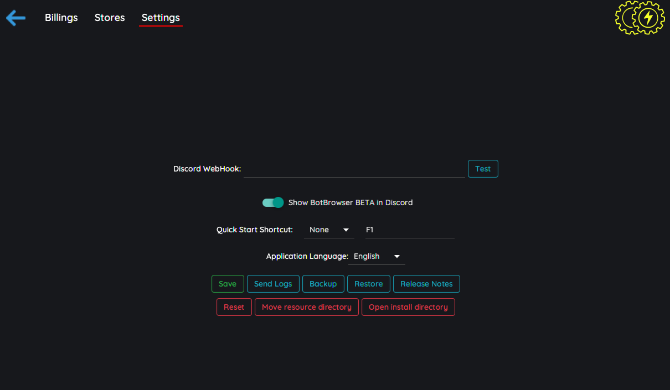Viewport: 670px width, 390px height.
Task: Create a backup with Backup button
Action: 323,284
